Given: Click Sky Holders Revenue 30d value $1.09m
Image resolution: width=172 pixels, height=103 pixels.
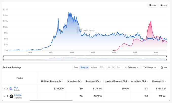Looking at the screenshot, I should [125, 89].
